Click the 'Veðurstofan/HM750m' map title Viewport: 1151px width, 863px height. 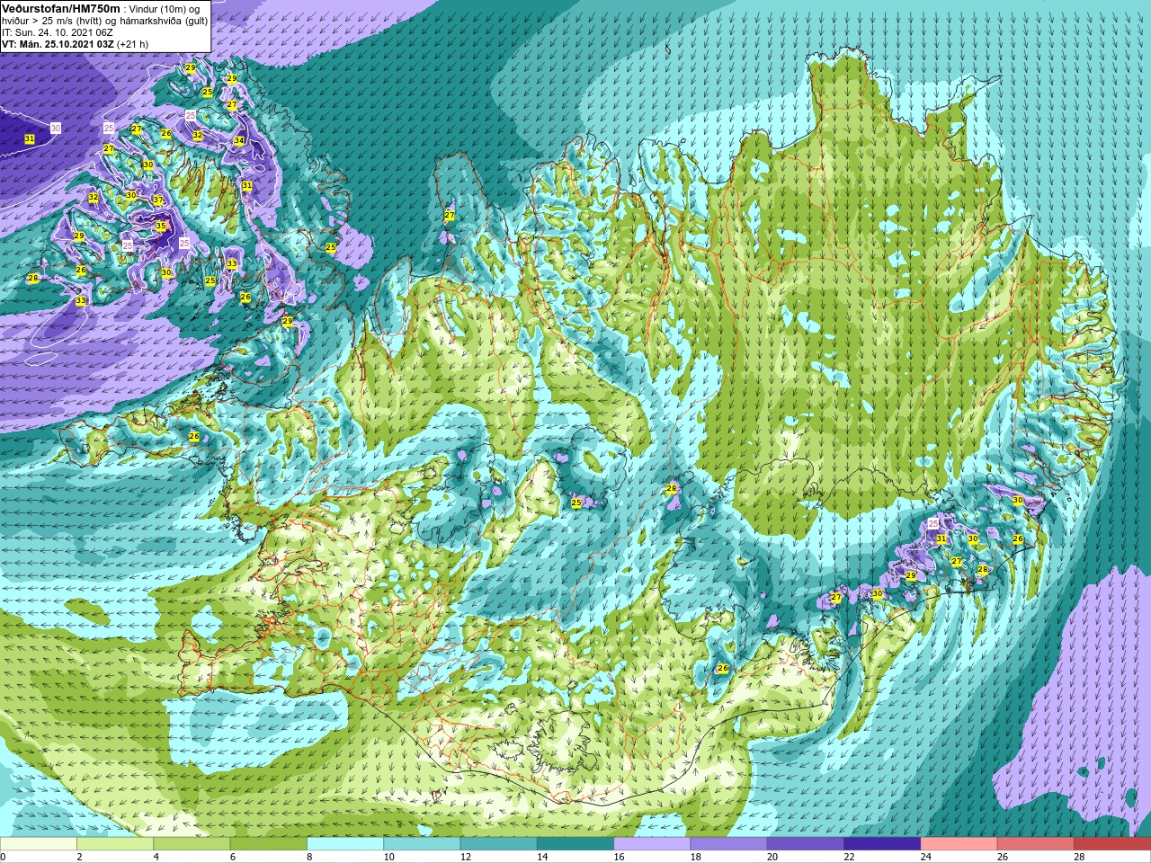pos(62,8)
